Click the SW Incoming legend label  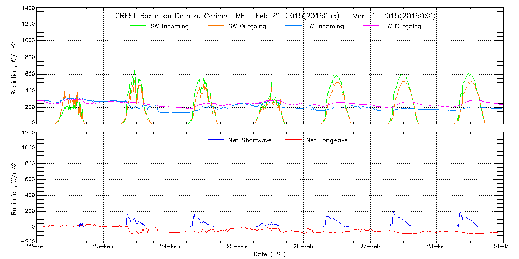(x=170, y=27)
